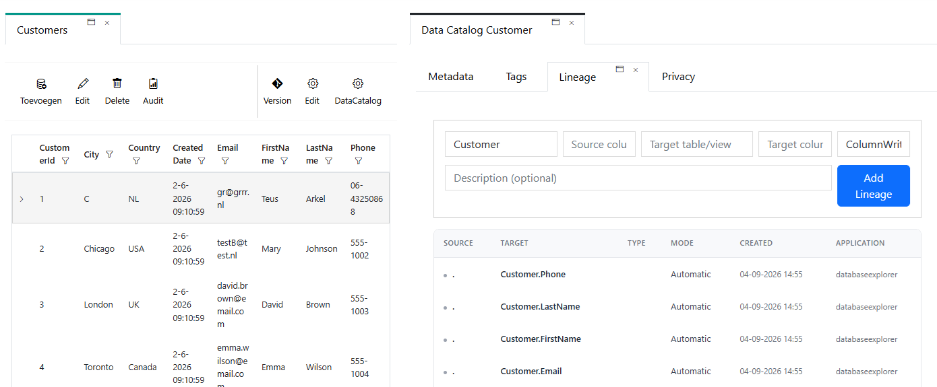
Task: Click the Arkel last name cell
Action: [315, 199]
